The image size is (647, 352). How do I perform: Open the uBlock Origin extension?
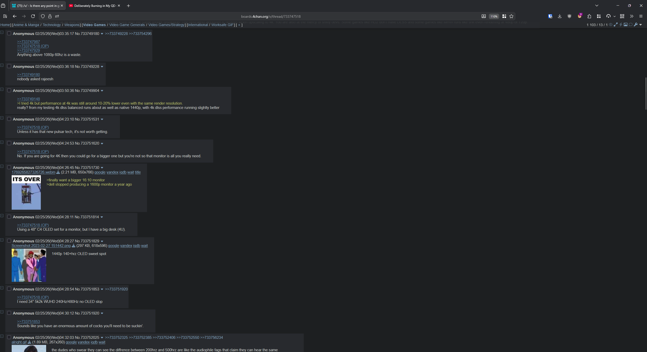click(569, 16)
